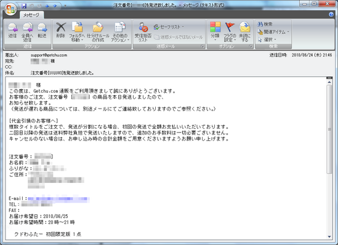Undo using the quick access toolbar arrow
338x245 pixels.
pos(31,6)
